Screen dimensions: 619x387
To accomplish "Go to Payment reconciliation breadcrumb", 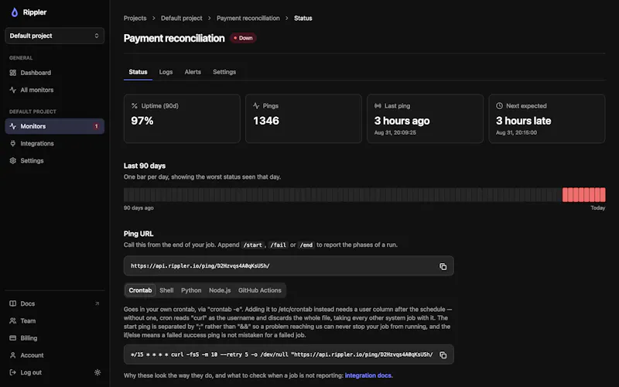I will tap(248, 18).
